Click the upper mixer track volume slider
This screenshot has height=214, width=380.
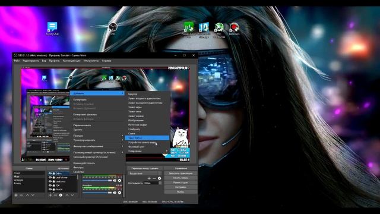(x=97, y=181)
